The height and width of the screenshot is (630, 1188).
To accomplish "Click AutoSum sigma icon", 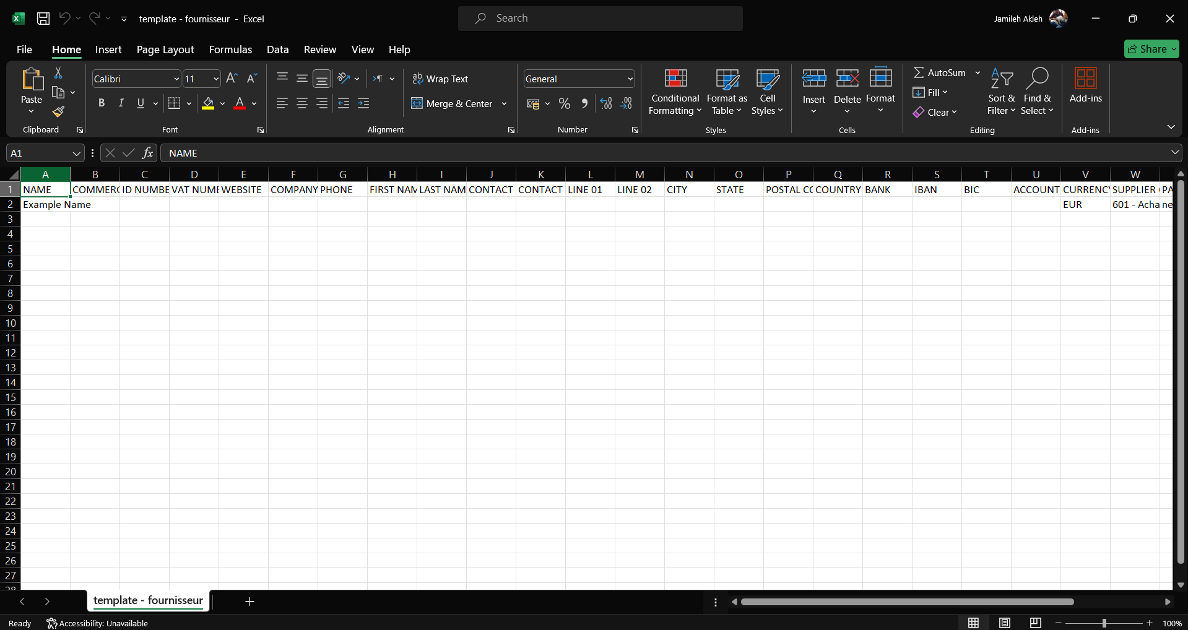I will pyautogui.click(x=919, y=72).
